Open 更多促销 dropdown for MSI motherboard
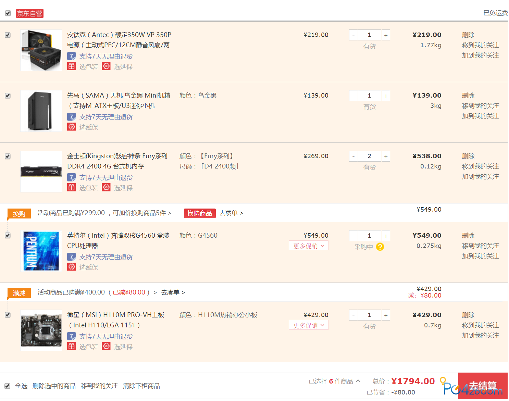The height and width of the screenshot is (401, 509). (x=309, y=325)
